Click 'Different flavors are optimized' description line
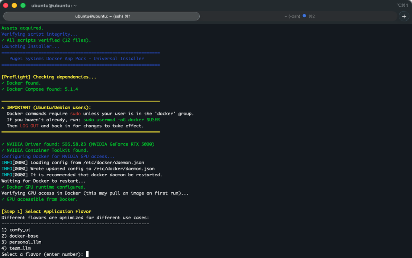The image size is (412, 258). click(x=75, y=218)
